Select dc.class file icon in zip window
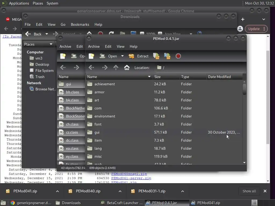This screenshot has height=206, width=275. point(61,141)
